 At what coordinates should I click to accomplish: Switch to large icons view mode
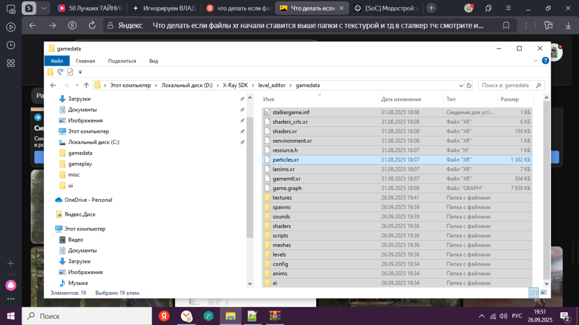tap(544, 293)
